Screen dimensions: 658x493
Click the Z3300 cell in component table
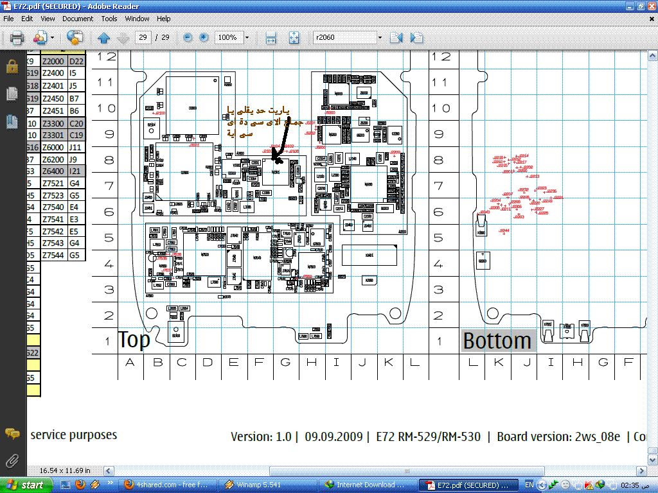[54, 123]
